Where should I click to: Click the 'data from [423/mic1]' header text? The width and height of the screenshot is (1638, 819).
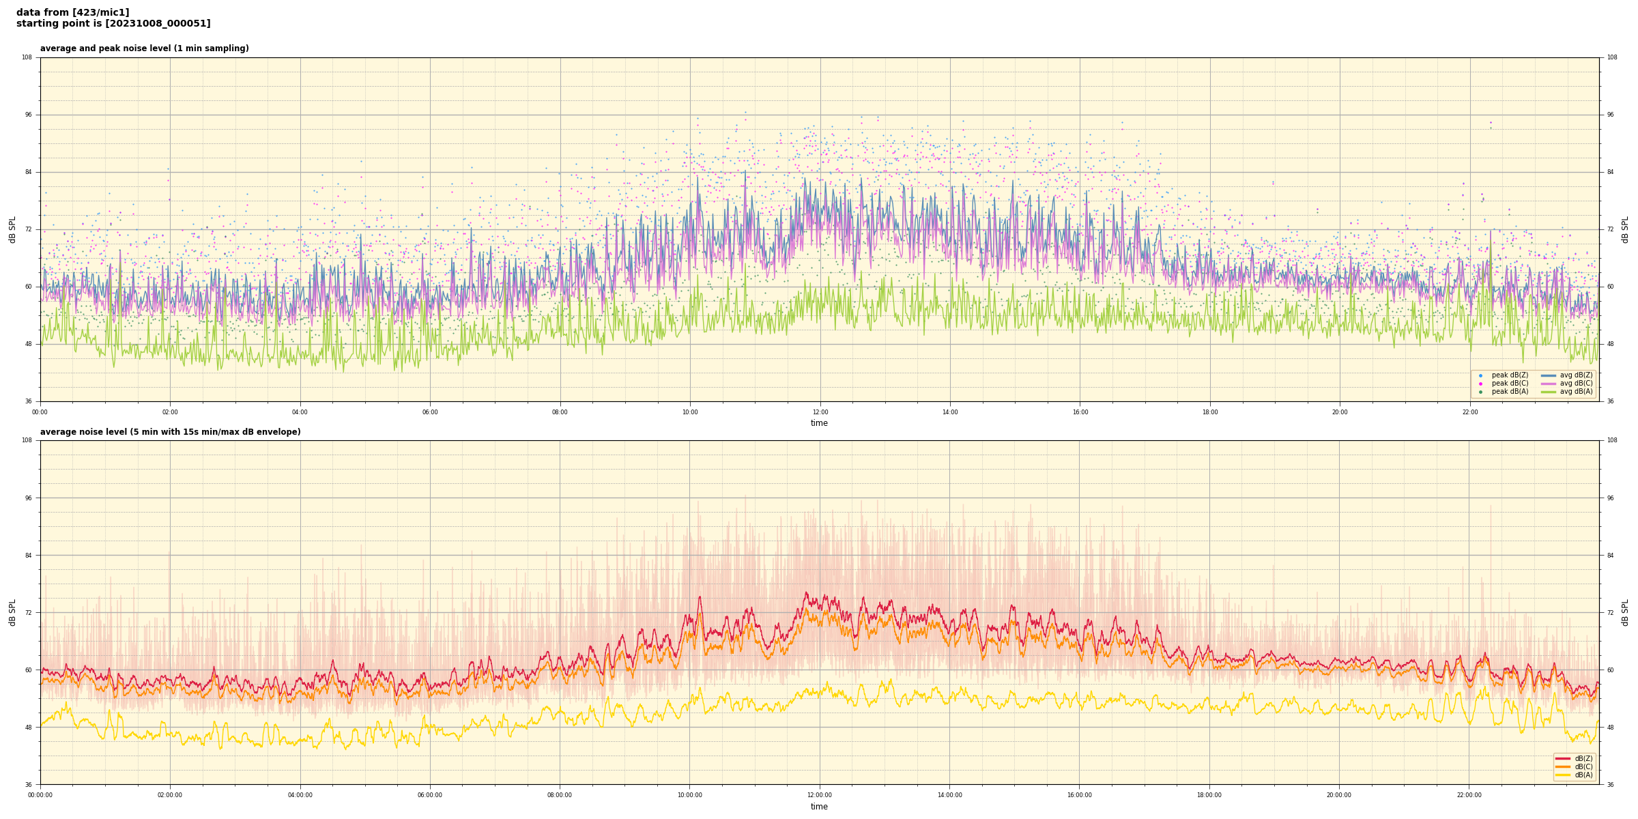click(x=72, y=12)
